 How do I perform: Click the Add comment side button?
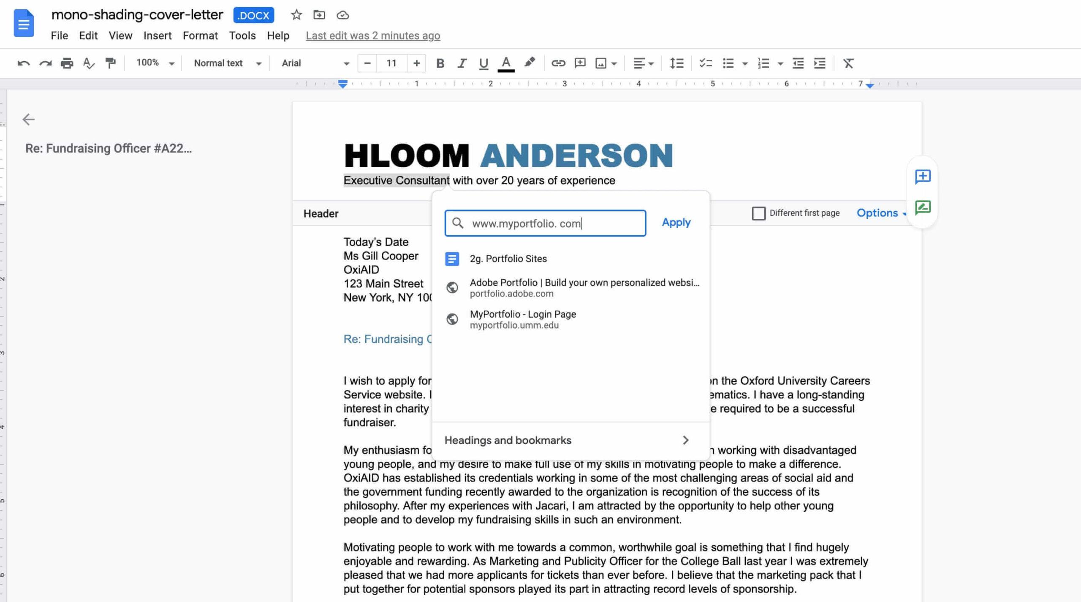click(x=923, y=176)
